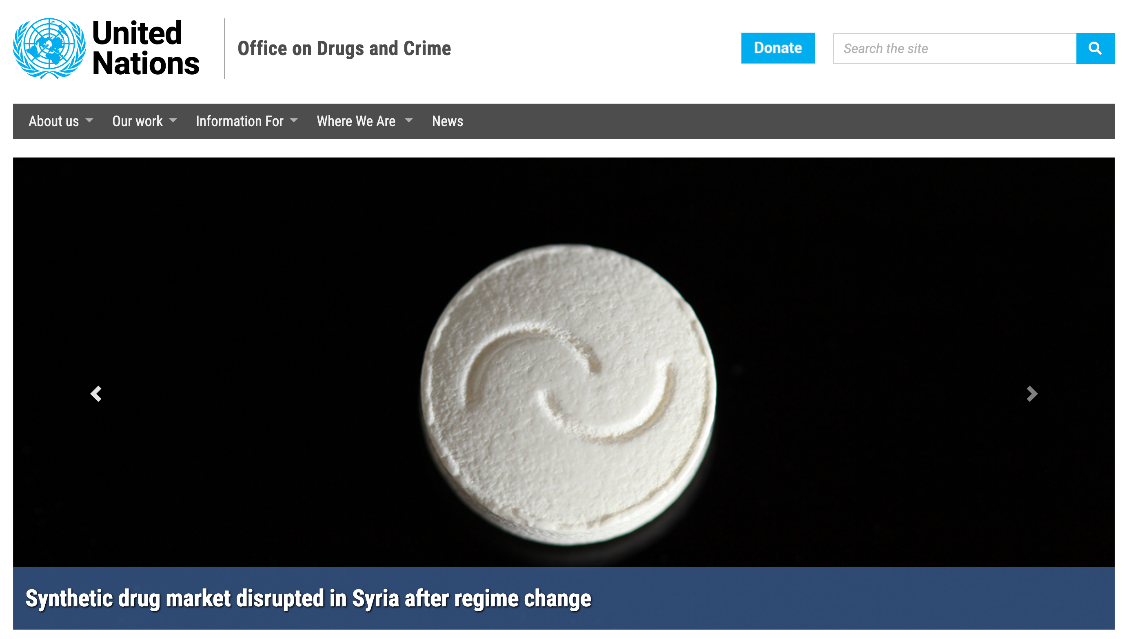
Task: Click the magnifying glass search button
Action: [1095, 48]
